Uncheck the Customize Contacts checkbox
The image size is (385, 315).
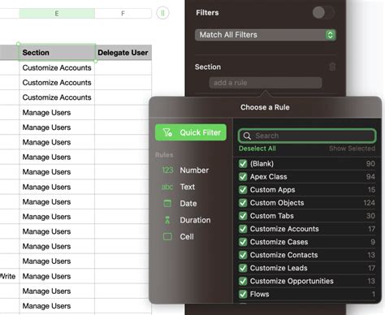click(243, 255)
